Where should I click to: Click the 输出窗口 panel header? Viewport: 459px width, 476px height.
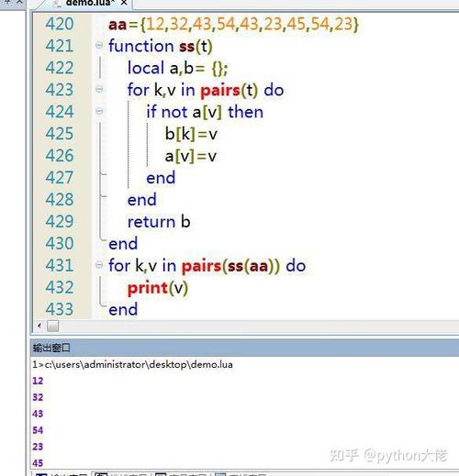point(244,348)
